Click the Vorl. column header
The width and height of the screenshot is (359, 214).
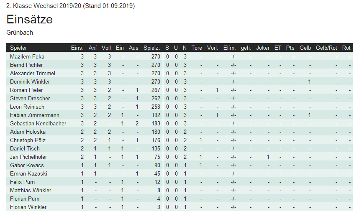[213, 48]
